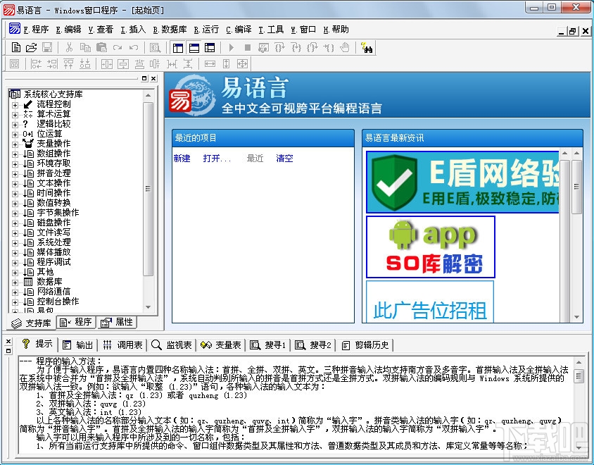Click the align right edges icon
The height and width of the screenshot is (465, 594).
pyautogui.click(x=52, y=64)
